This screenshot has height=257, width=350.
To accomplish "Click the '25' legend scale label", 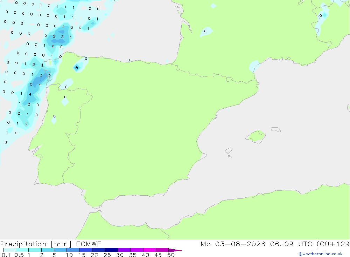I will coord(107,255).
